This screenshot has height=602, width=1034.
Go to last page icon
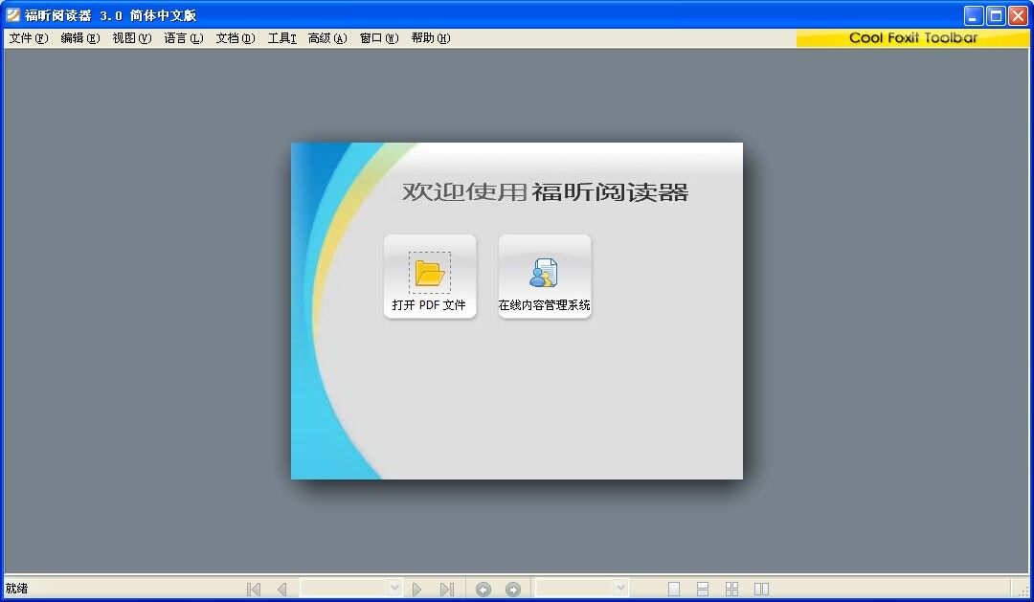(x=447, y=589)
